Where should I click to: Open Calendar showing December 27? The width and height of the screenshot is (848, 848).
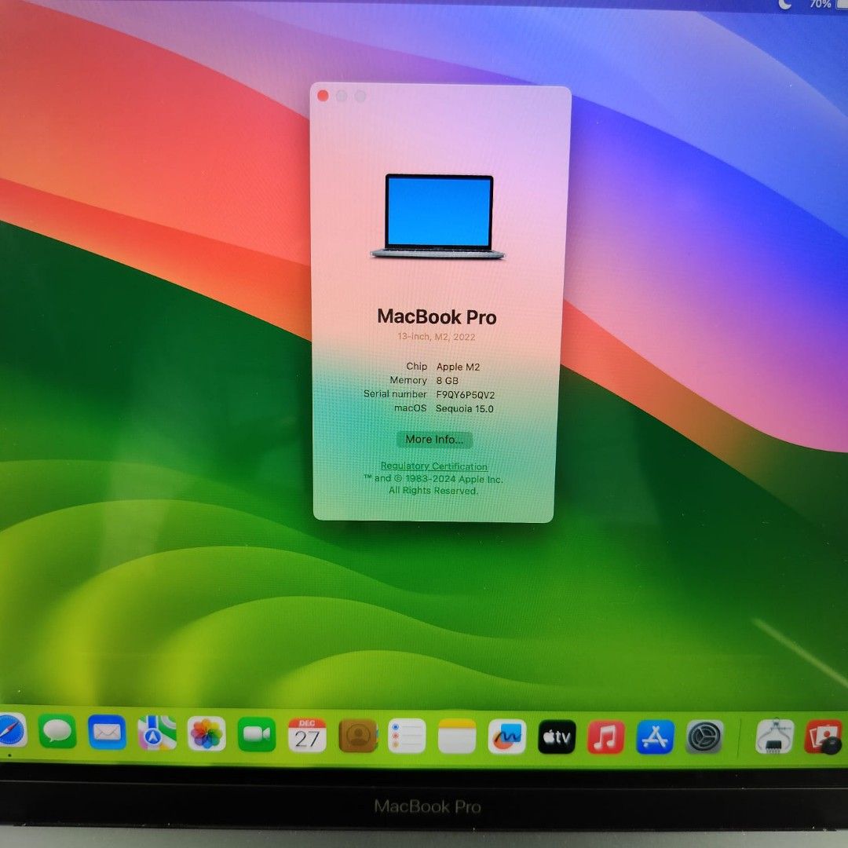click(x=306, y=734)
